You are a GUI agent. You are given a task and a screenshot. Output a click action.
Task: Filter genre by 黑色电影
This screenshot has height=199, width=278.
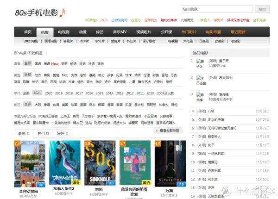(120, 82)
